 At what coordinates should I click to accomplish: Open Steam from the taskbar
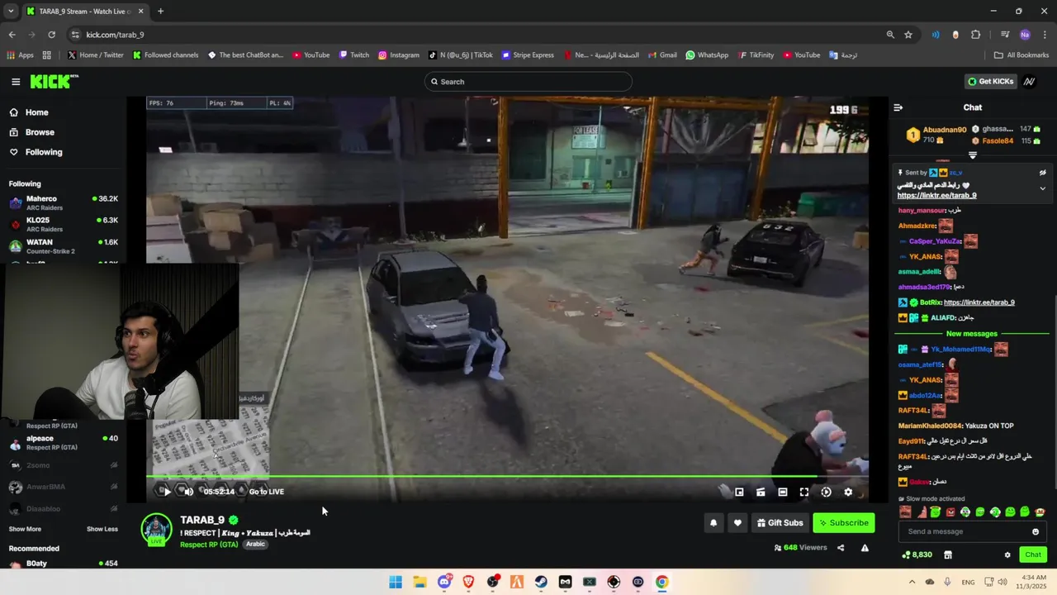[541, 582]
